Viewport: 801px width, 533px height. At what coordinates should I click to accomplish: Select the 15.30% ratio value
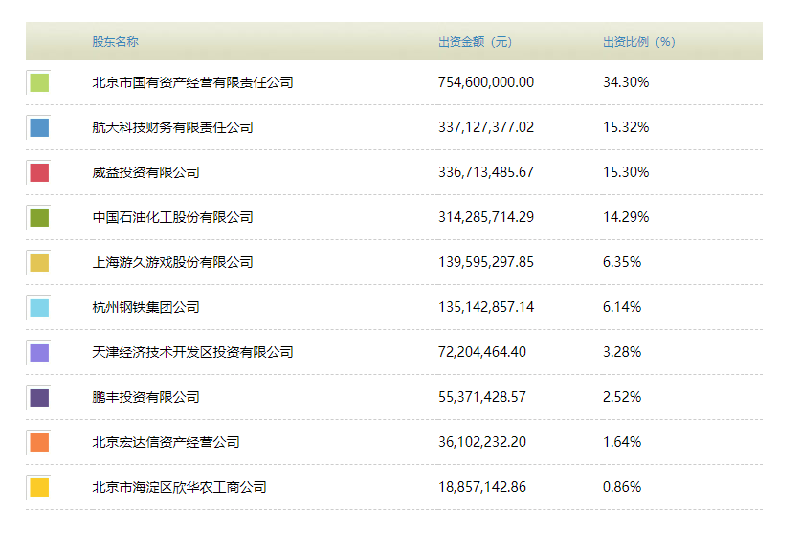click(x=626, y=172)
